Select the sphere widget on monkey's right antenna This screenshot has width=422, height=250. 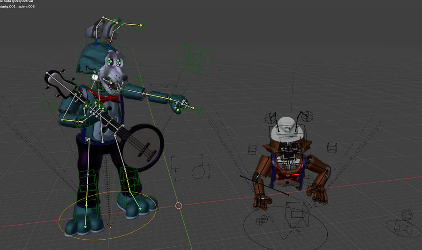click(x=307, y=117)
